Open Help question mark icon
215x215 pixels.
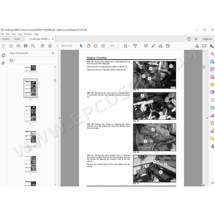click(189, 39)
